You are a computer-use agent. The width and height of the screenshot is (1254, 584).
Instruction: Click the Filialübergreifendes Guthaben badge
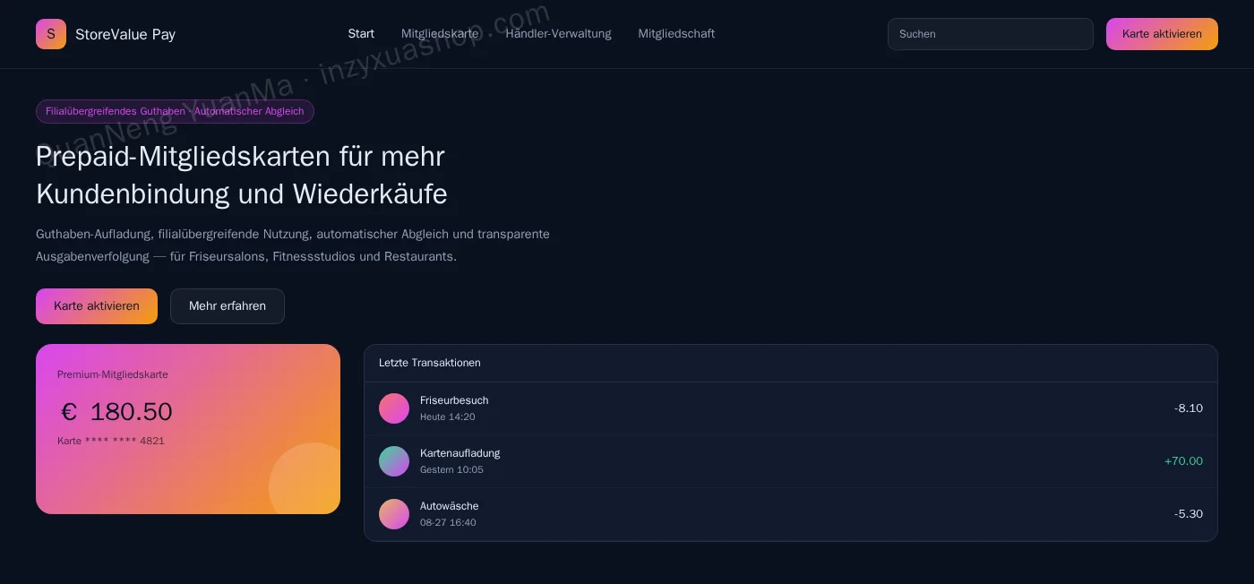tap(175, 111)
